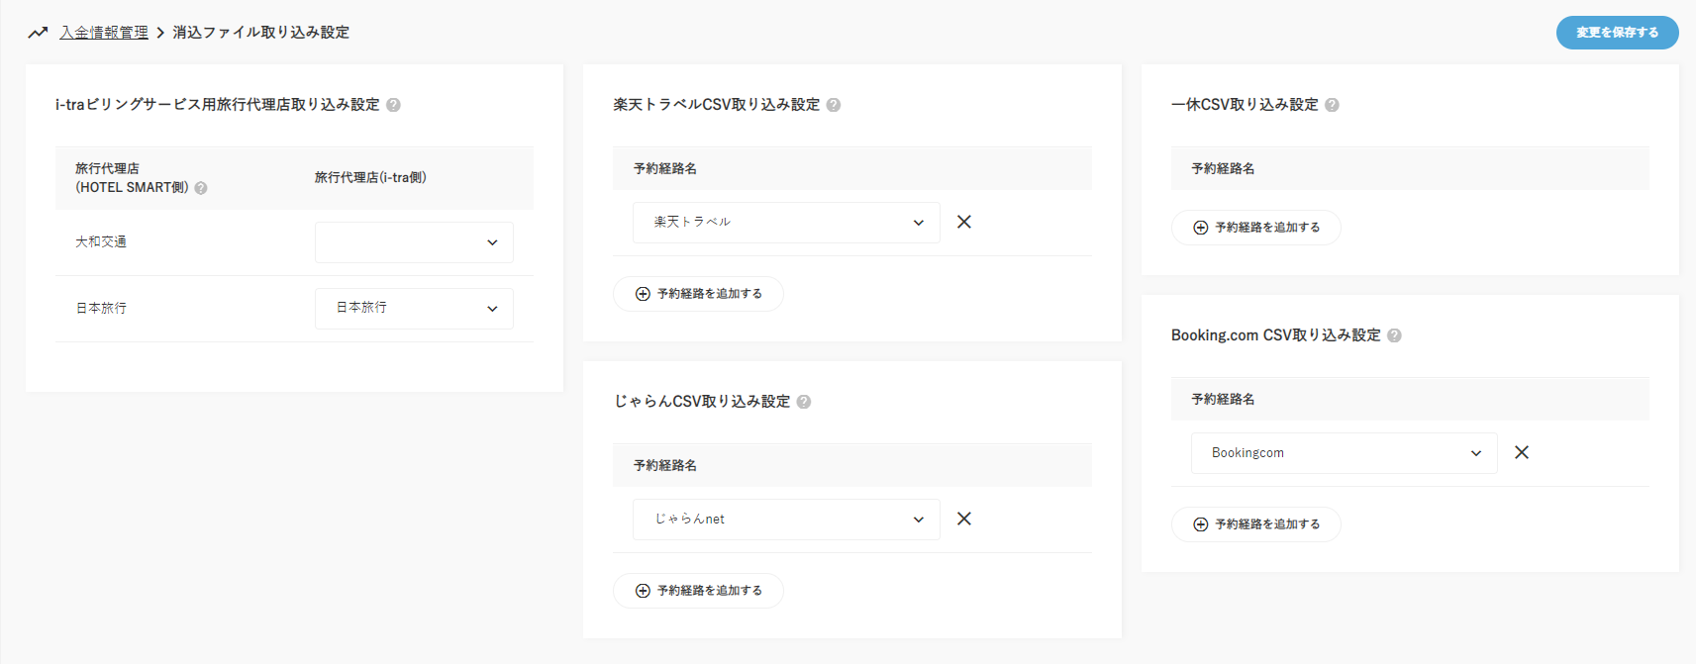Click help icon beside i-traビリングサービス heading

coord(393,105)
